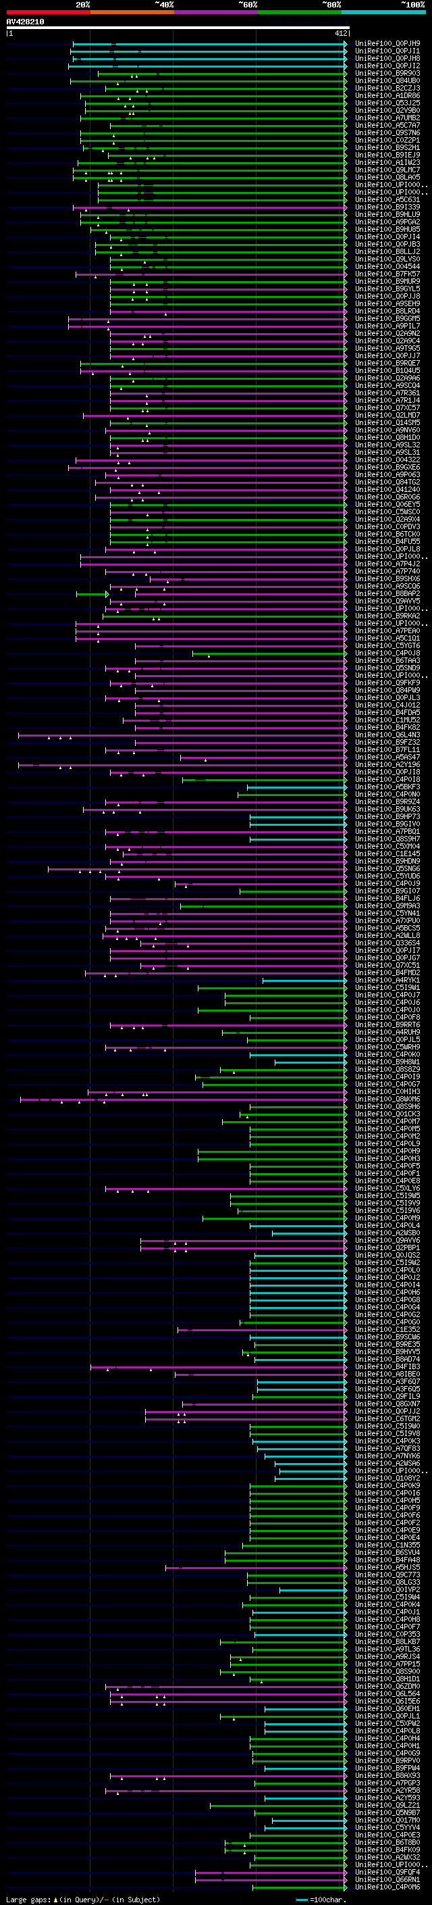This screenshot has width=432, height=1905.
Task: Click cyan alignment bar for UniRef100_Q0PJH9
Action: (210, 44)
